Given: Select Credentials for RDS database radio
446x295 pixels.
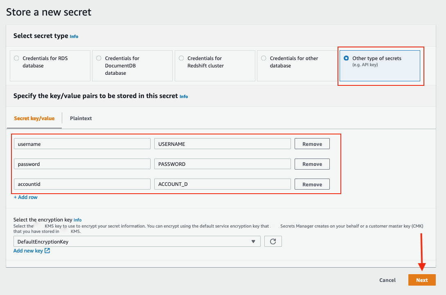Looking at the screenshot, I should (x=16, y=58).
